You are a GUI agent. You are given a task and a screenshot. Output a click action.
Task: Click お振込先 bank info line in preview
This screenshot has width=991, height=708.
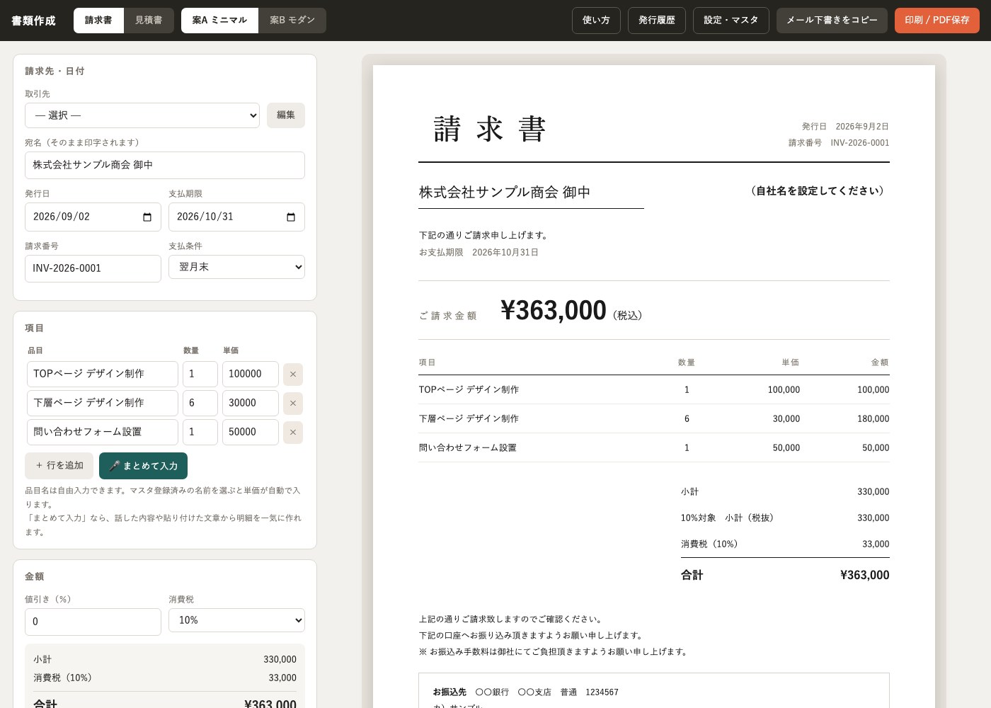click(526, 692)
